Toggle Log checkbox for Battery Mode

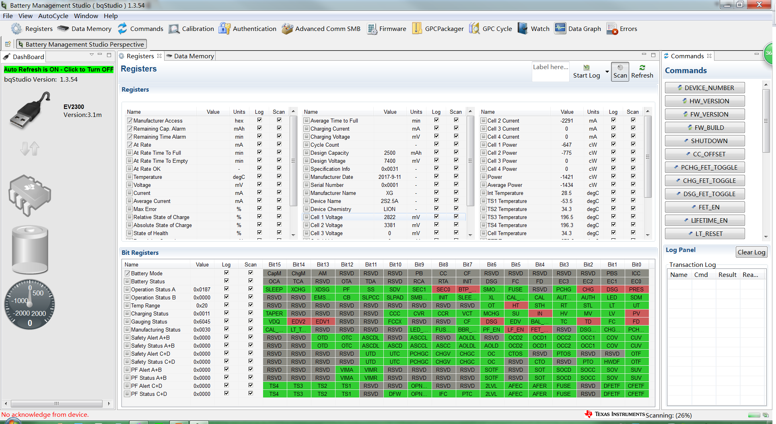point(226,273)
